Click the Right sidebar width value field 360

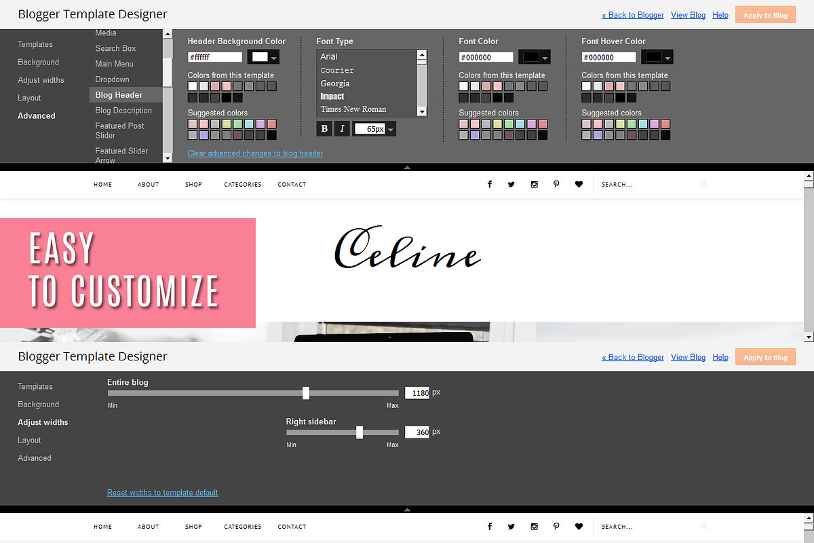tap(417, 432)
